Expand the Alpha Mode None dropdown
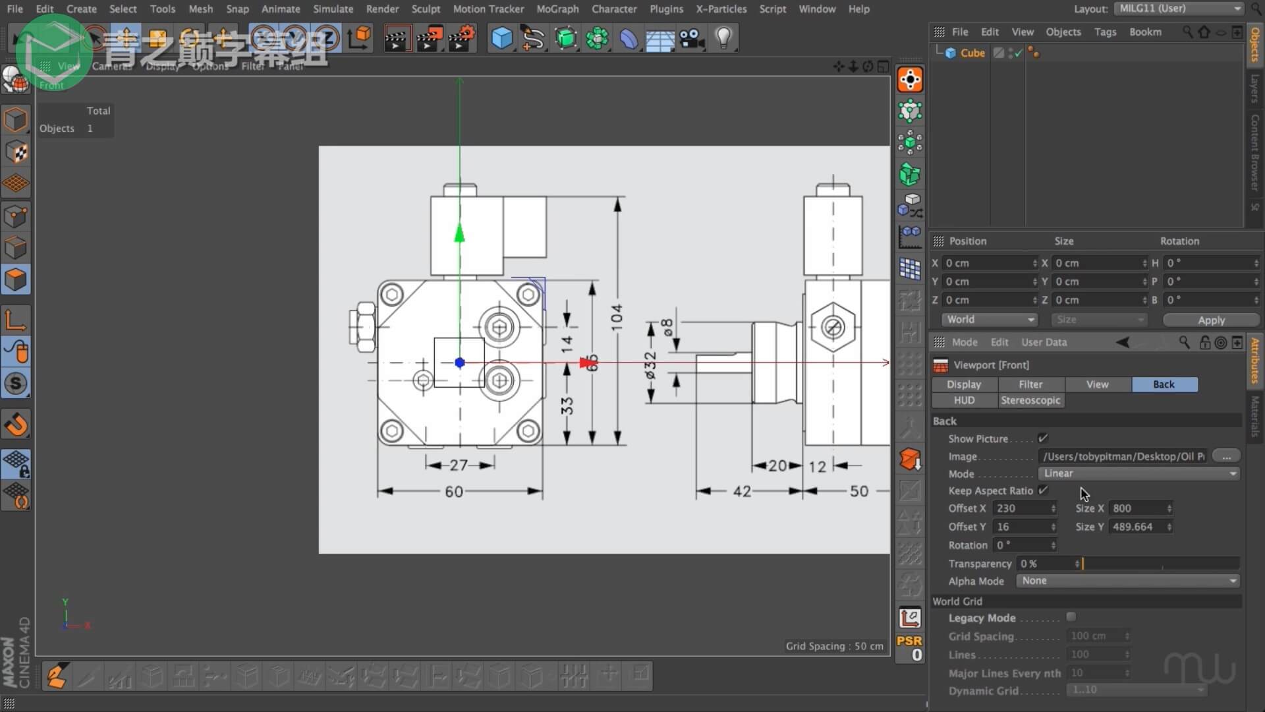This screenshot has width=1265, height=712. pos(1127,581)
